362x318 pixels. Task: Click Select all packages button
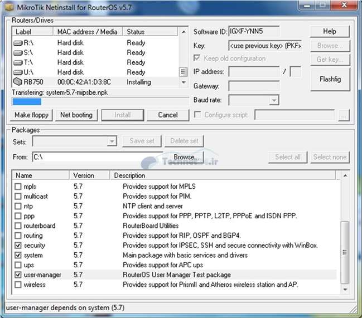[288, 157]
